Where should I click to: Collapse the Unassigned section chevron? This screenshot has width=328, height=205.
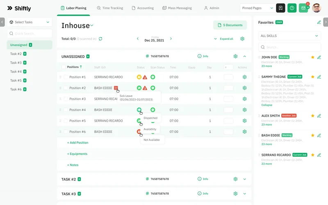coord(244,56)
